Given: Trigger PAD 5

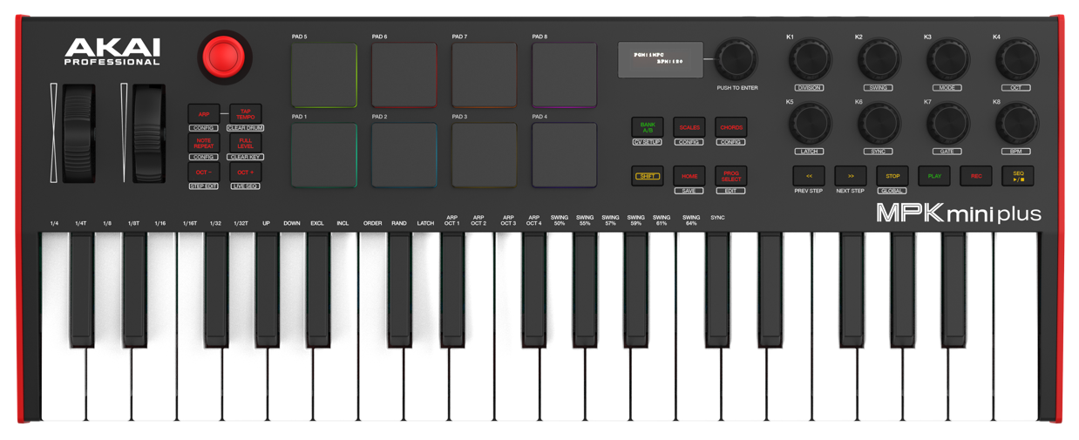Looking at the screenshot, I should [x=324, y=76].
